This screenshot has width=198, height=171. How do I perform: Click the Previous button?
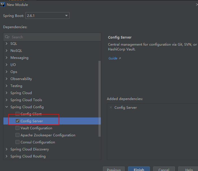click(114, 169)
